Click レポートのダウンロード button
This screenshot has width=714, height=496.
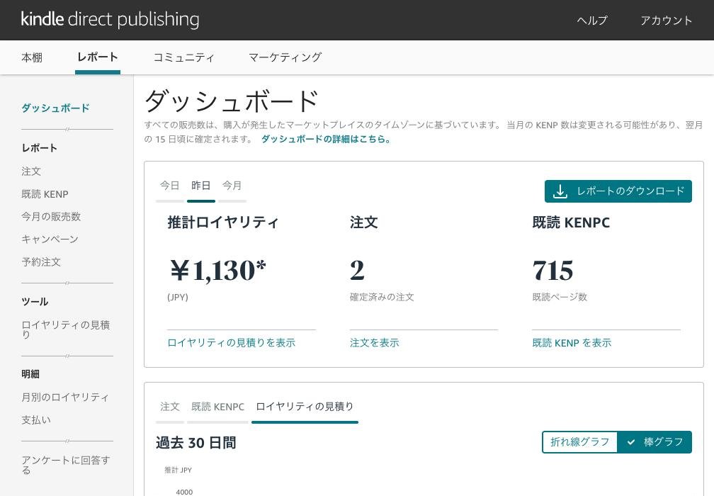(x=618, y=191)
